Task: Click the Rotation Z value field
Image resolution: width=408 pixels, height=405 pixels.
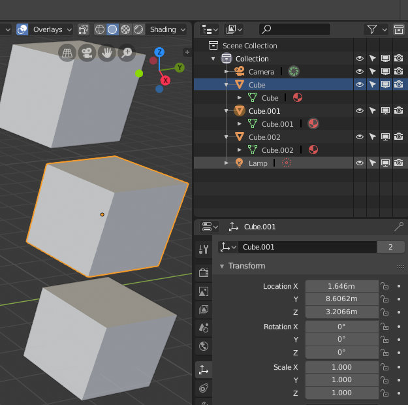Action: click(x=341, y=352)
